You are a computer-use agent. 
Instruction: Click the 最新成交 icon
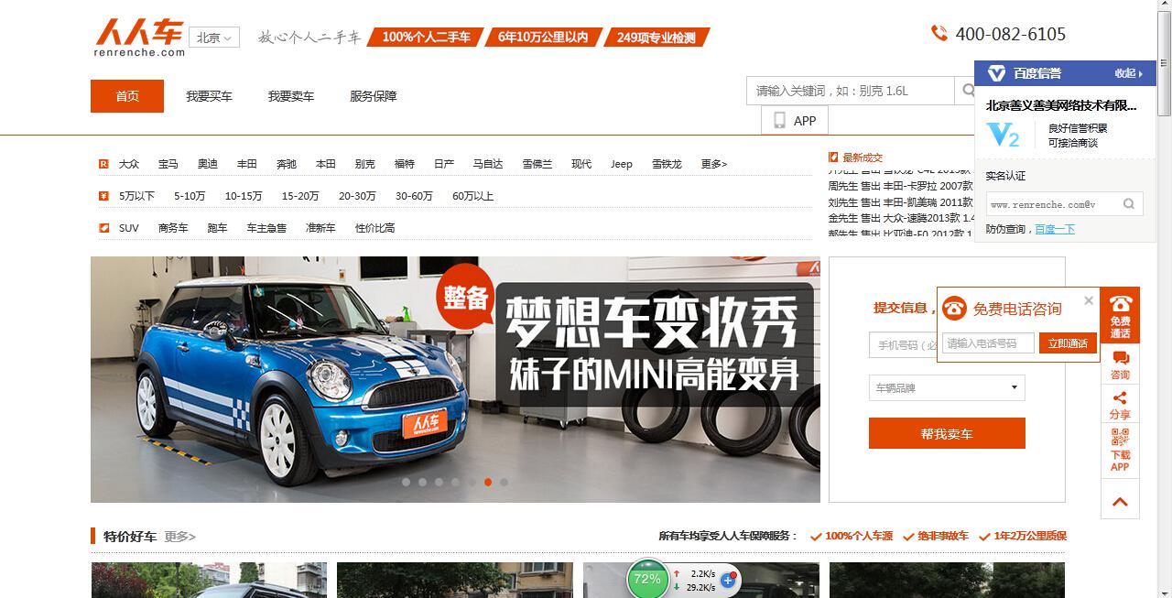coord(833,158)
